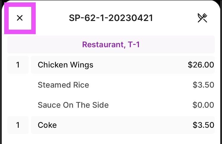
Task: Tap the quantity box for Chicken Wings
Action: (x=18, y=65)
